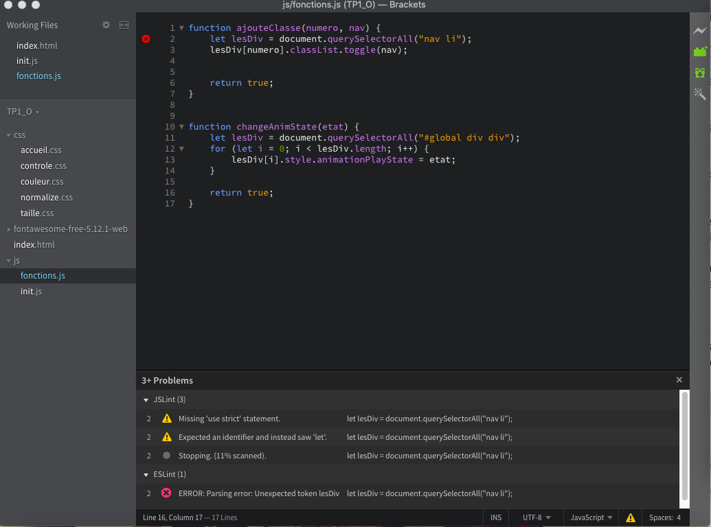Collapse the JSLint (3) group
The image size is (711, 527).
point(146,400)
